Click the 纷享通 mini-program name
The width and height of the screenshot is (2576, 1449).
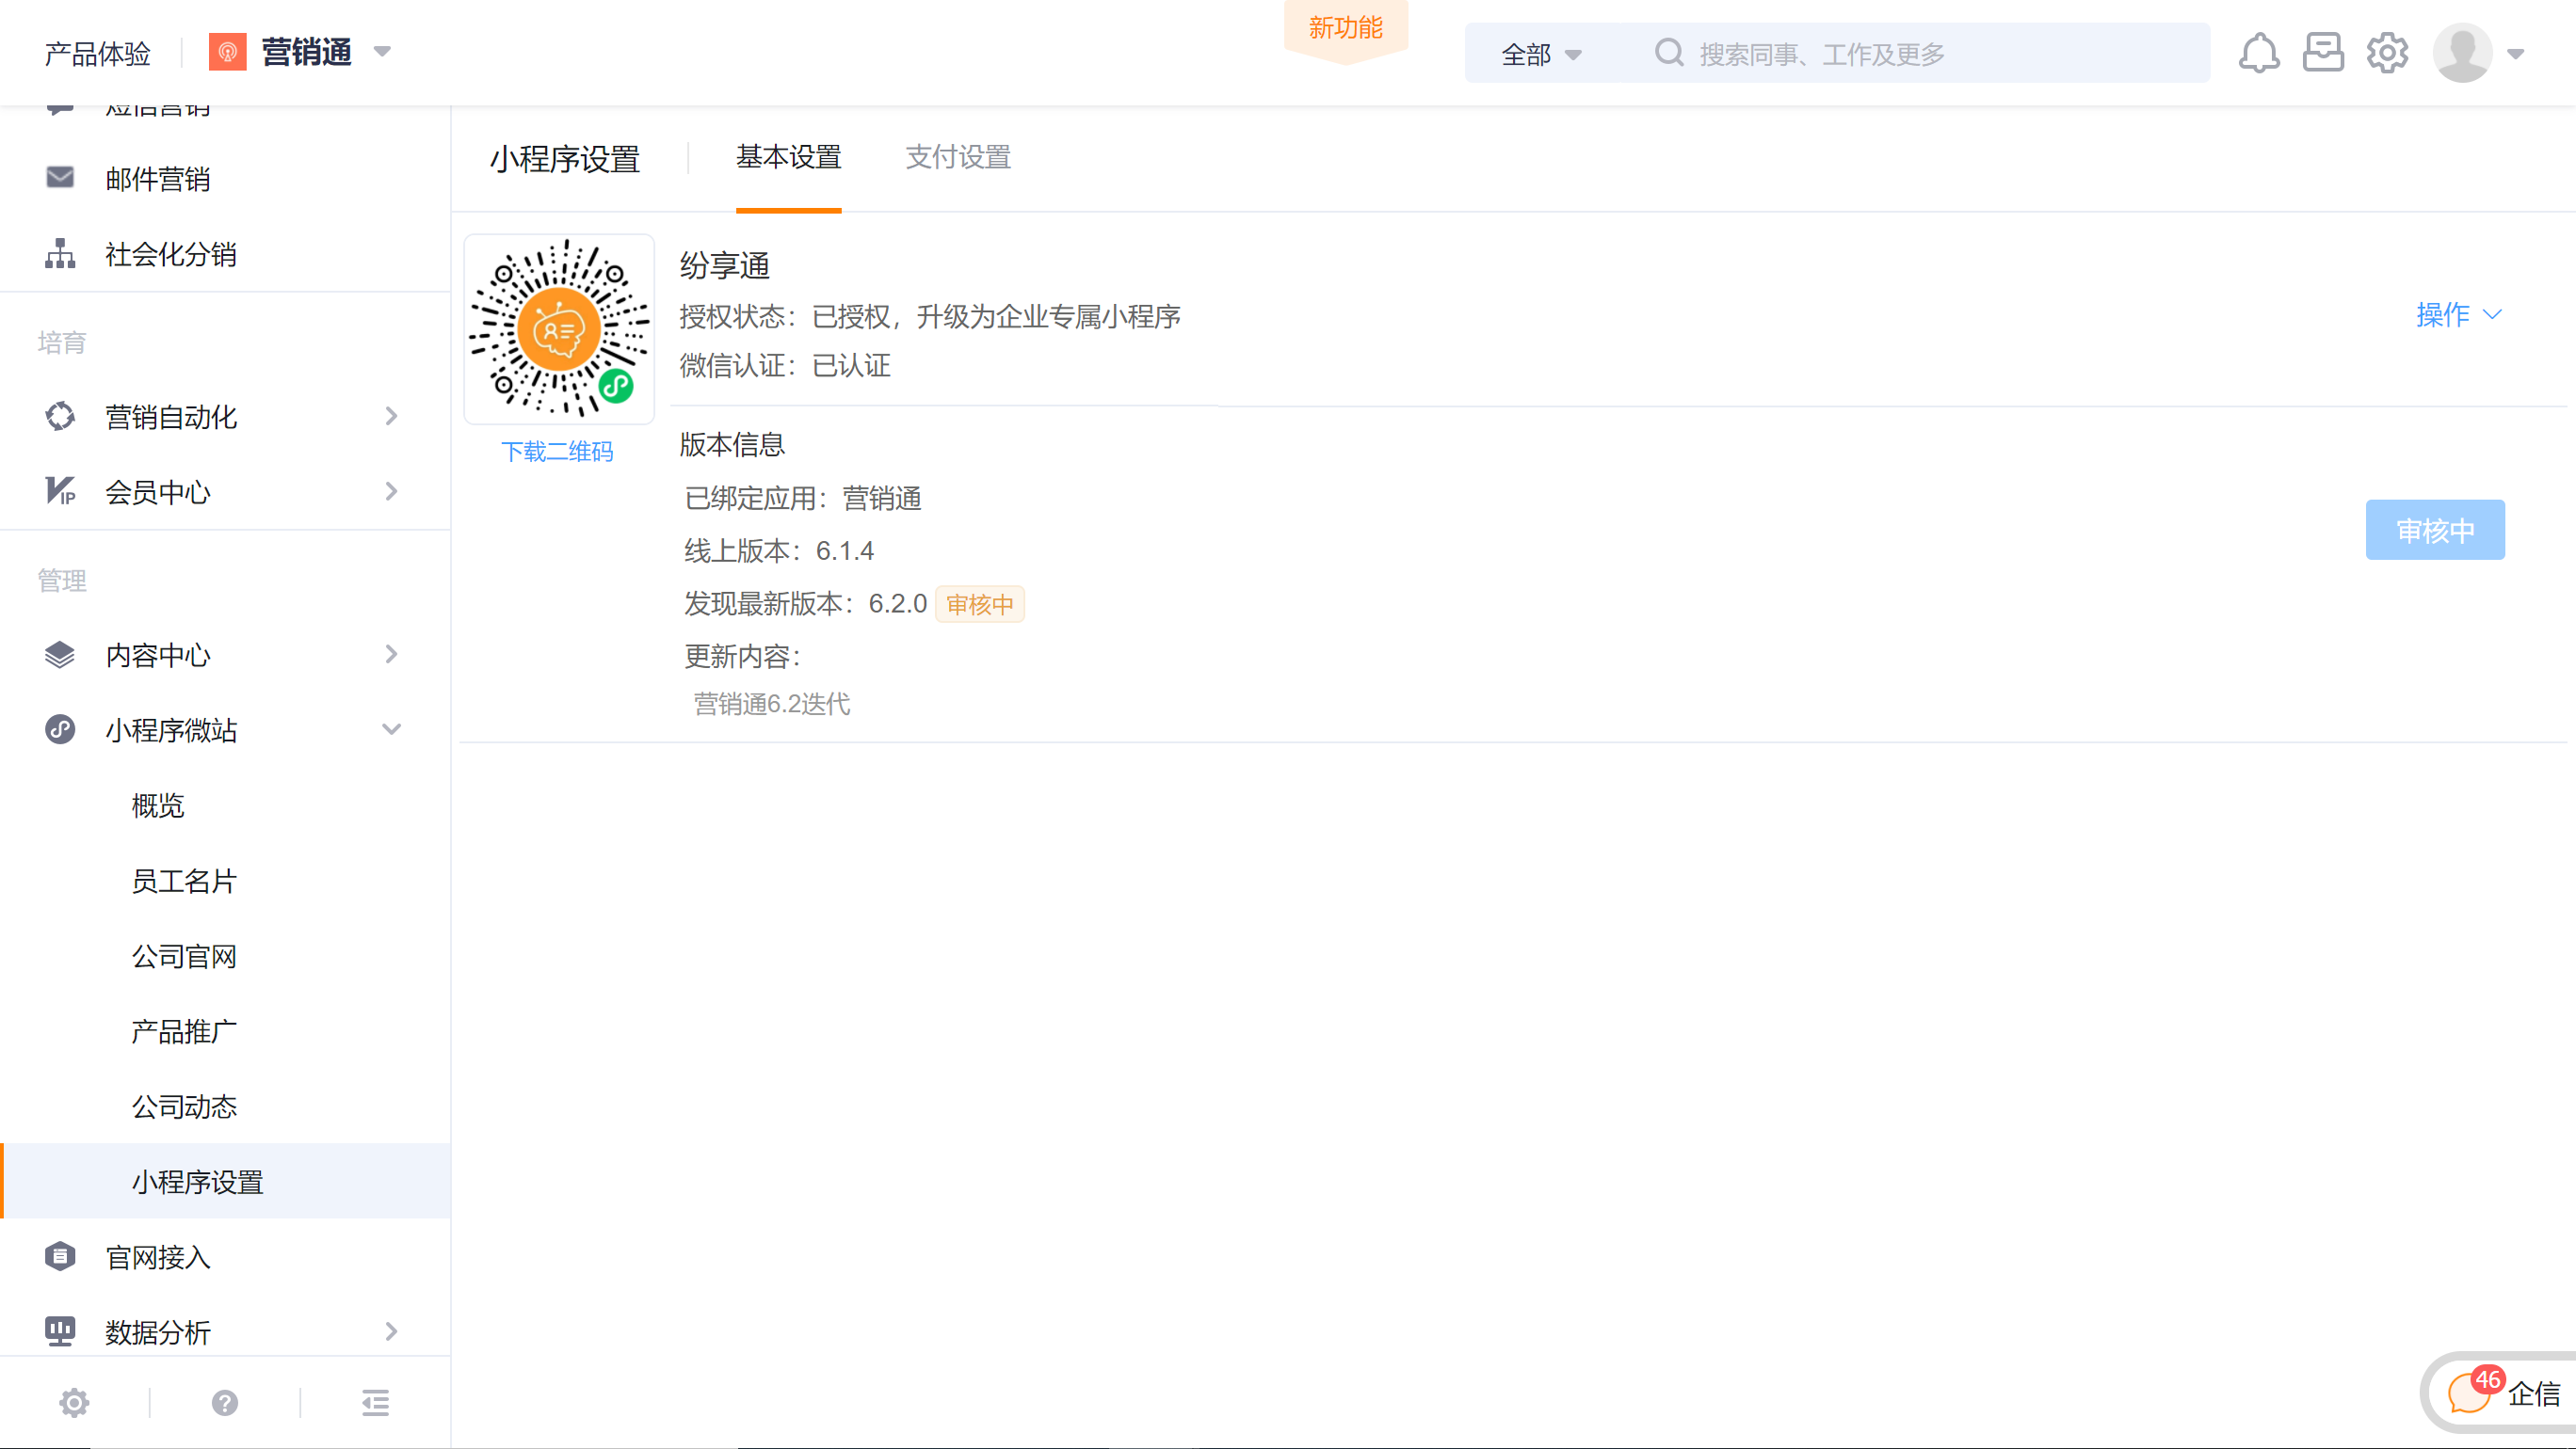point(725,266)
